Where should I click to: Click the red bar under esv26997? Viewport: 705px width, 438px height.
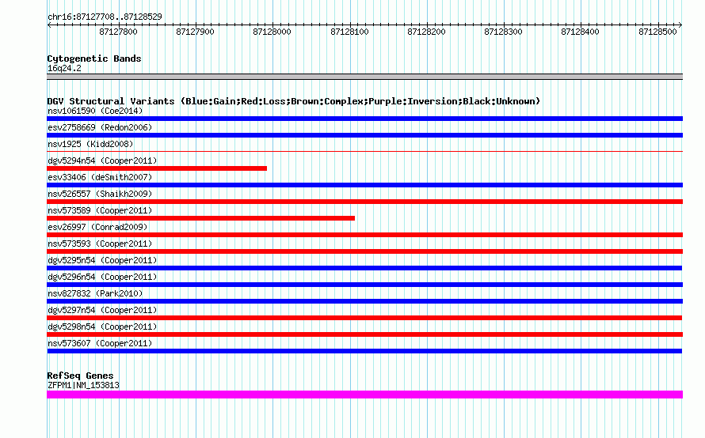[364, 235]
